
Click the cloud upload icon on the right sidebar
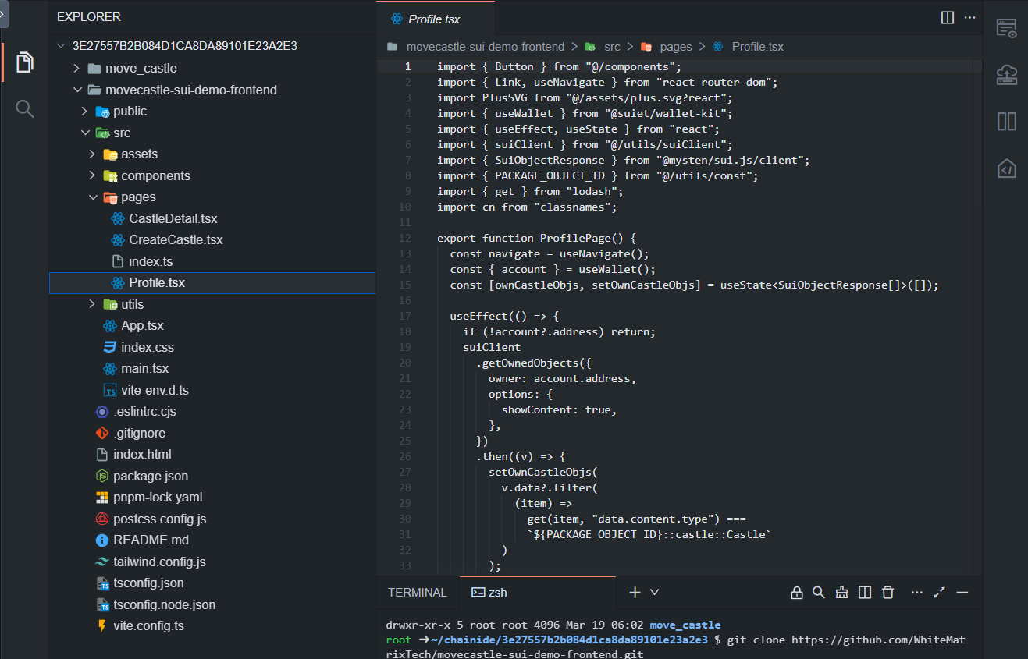1007,75
